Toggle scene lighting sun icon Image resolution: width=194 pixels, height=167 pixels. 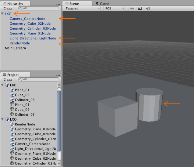(132, 9)
